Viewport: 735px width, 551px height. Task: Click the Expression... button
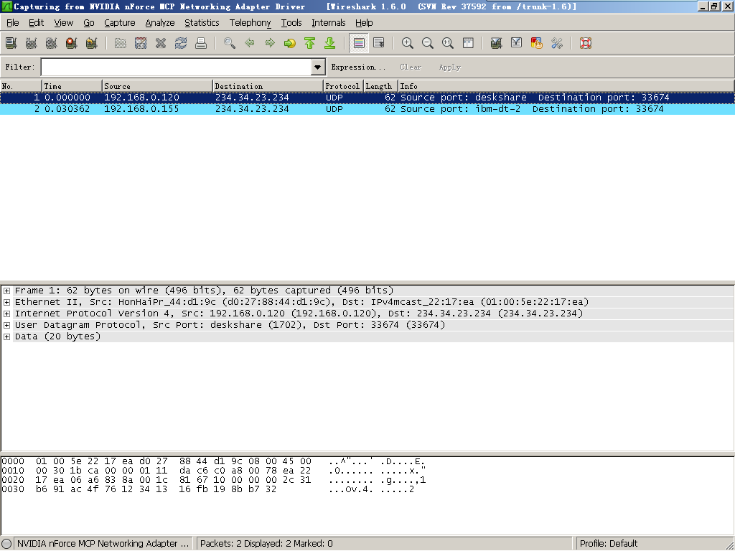tap(358, 67)
